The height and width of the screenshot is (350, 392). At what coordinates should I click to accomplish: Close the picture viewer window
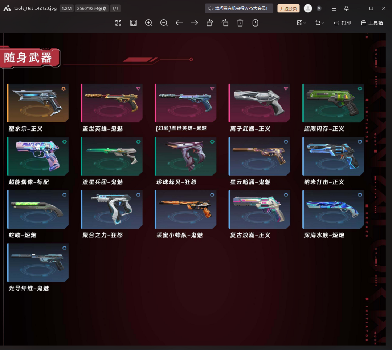pos(384,8)
